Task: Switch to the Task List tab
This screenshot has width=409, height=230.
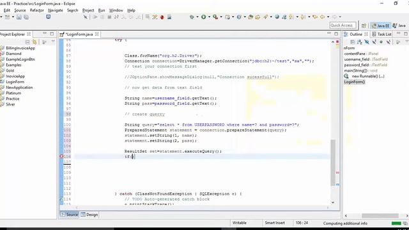Action: click(382, 34)
